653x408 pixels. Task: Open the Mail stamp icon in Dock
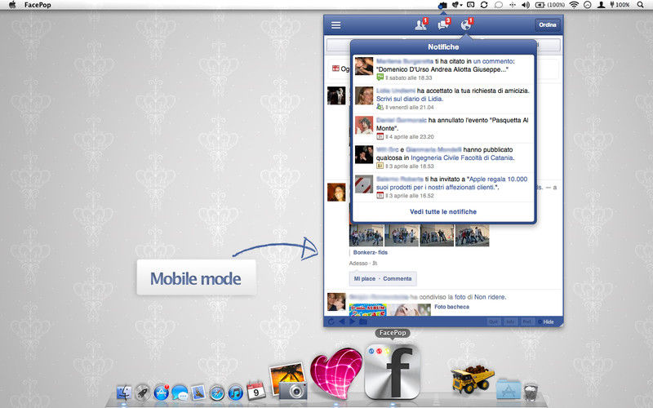tap(198, 392)
